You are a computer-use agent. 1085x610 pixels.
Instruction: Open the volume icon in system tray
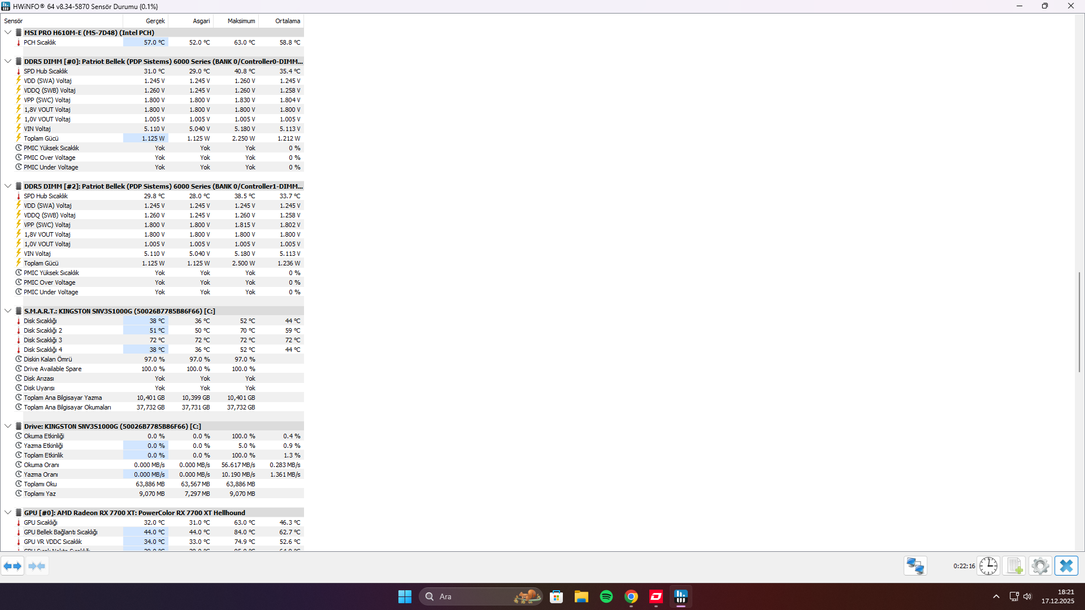[x=1027, y=596]
